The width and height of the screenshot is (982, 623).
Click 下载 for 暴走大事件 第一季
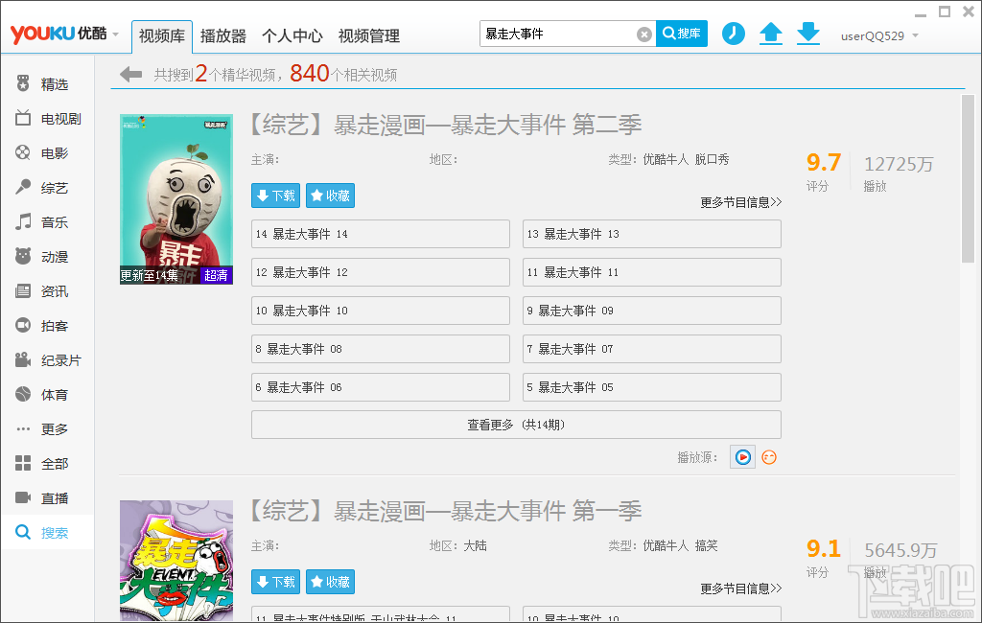pyautogui.click(x=275, y=582)
